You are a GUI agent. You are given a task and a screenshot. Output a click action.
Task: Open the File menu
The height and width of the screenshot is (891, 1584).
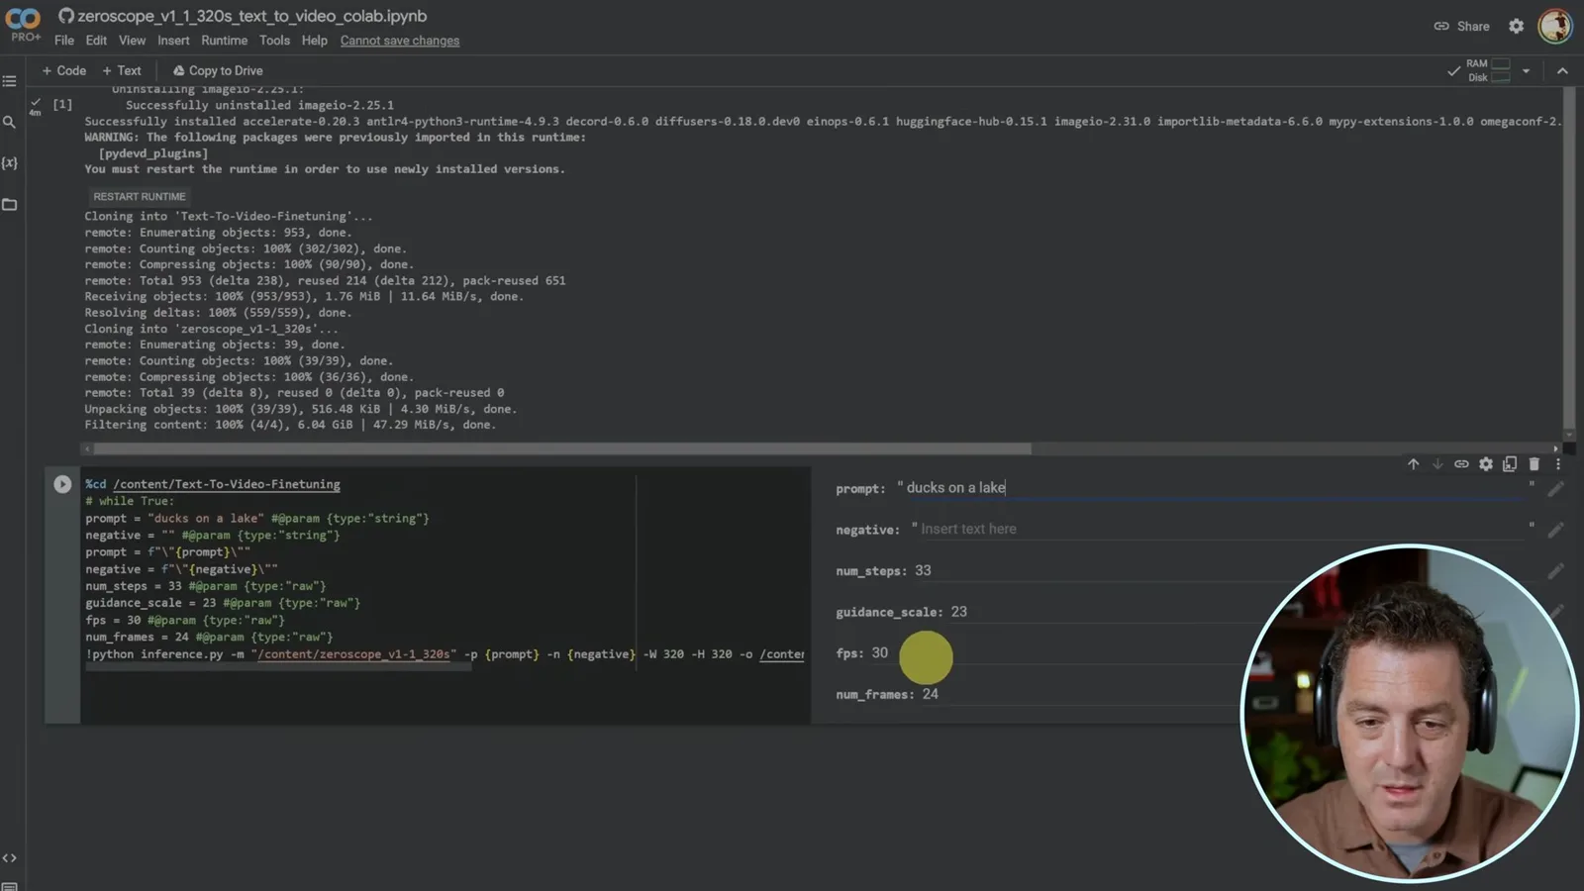[64, 41]
